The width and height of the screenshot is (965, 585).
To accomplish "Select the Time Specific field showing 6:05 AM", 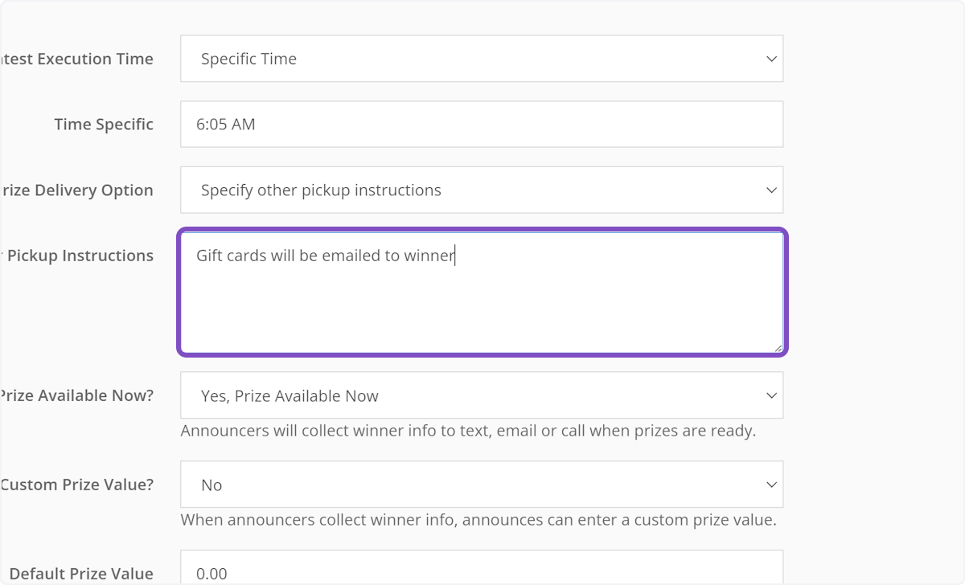I will coord(482,124).
